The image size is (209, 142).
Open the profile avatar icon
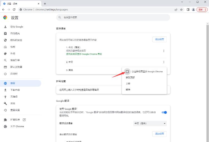click(x=193, y=10)
